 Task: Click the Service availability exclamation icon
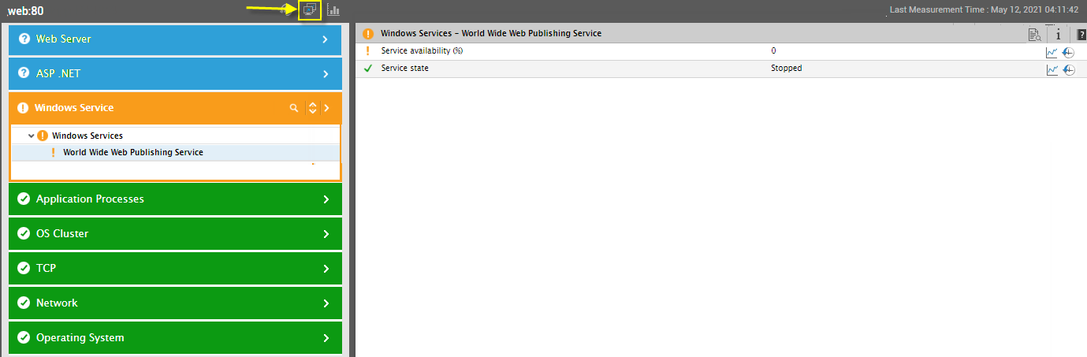[367, 51]
